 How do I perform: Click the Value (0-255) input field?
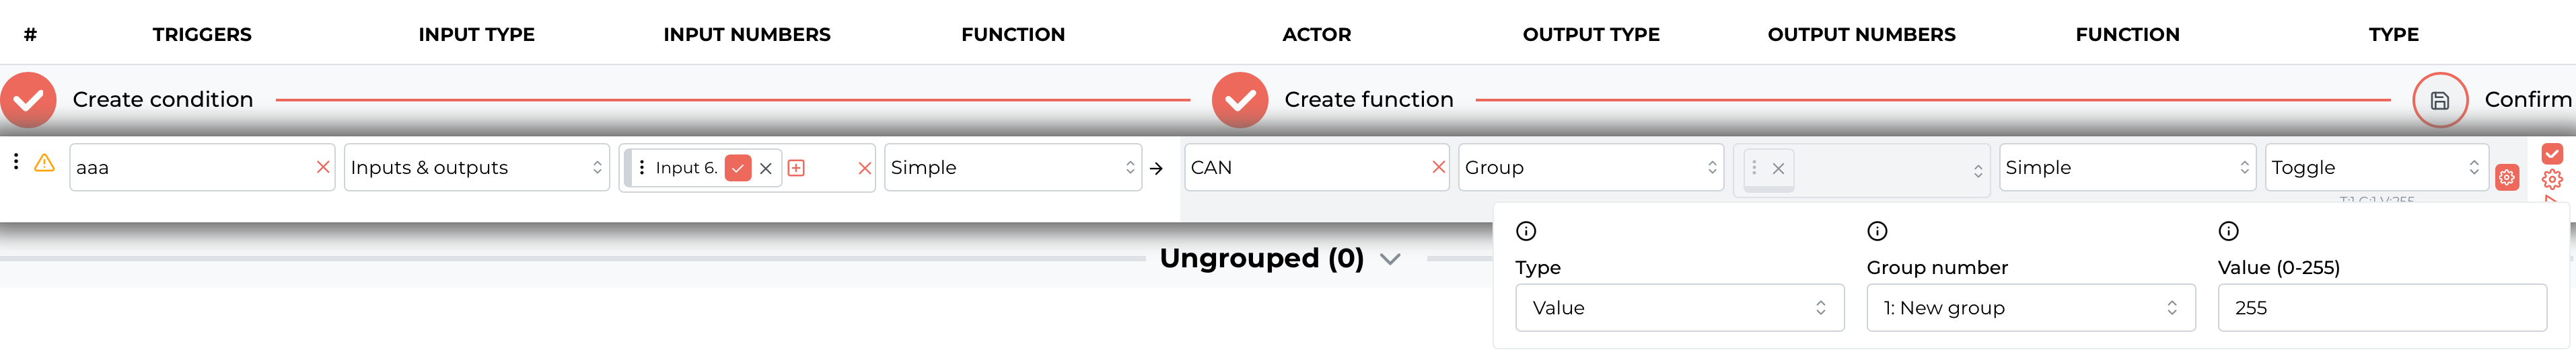pyautogui.click(x=2382, y=308)
